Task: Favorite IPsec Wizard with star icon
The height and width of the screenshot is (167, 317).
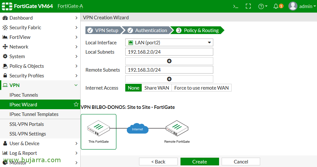Action: coord(76,104)
